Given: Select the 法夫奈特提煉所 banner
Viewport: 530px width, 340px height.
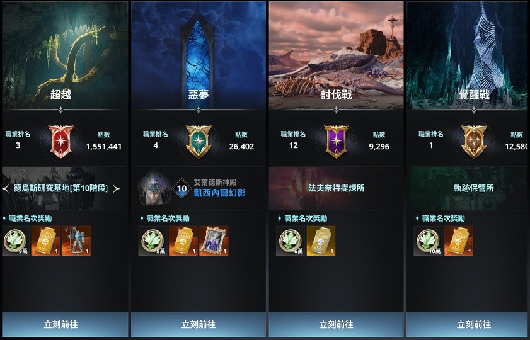Looking at the screenshot, I should click(336, 188).
